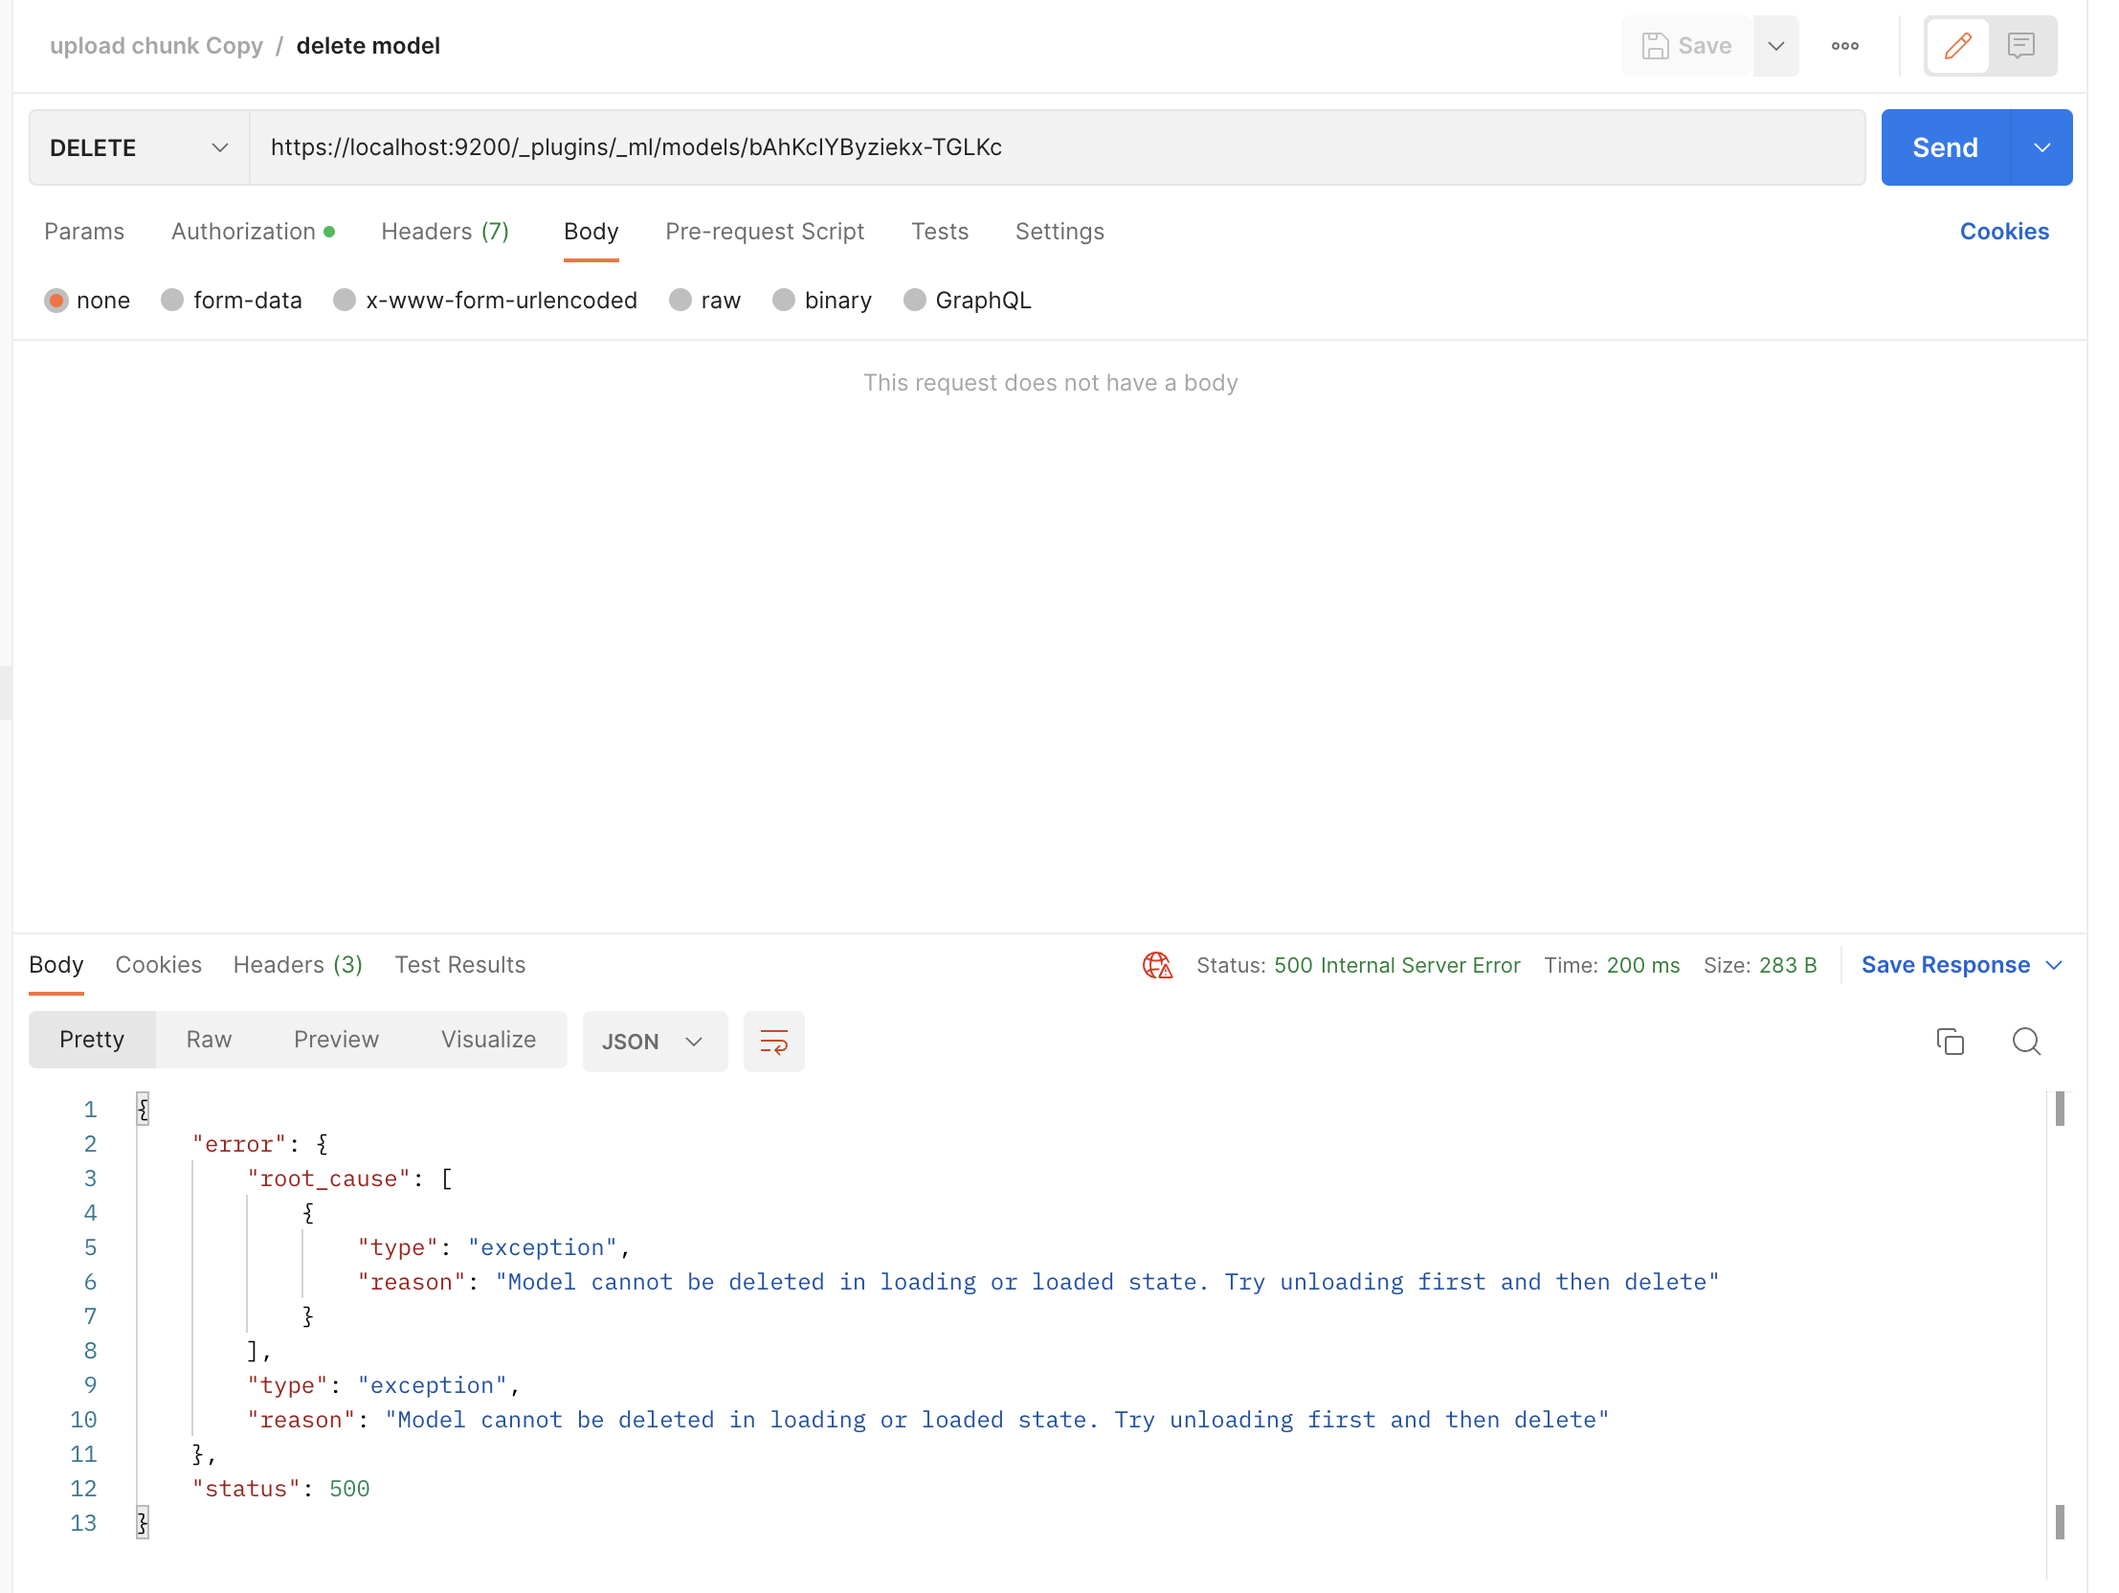This screenshot has height=1593, width=2119.
Task: Click the search icon in response body
Action: point(2025,1041)
